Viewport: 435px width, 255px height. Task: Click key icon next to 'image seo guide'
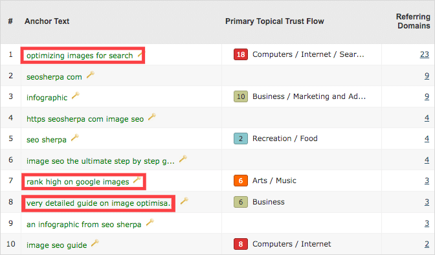[95, 243]
